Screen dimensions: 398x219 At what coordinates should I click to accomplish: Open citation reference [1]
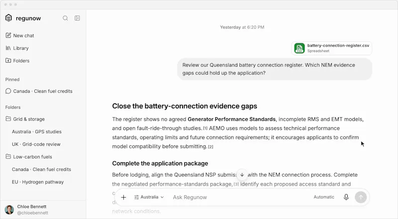click(205, 129)
